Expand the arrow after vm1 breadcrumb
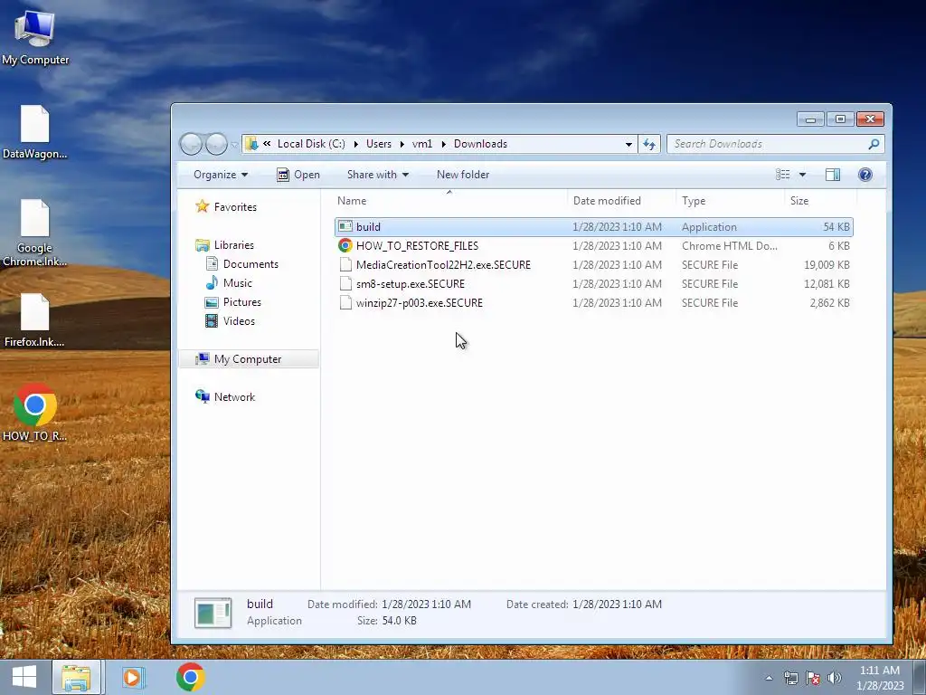 (x=443, y=144)
